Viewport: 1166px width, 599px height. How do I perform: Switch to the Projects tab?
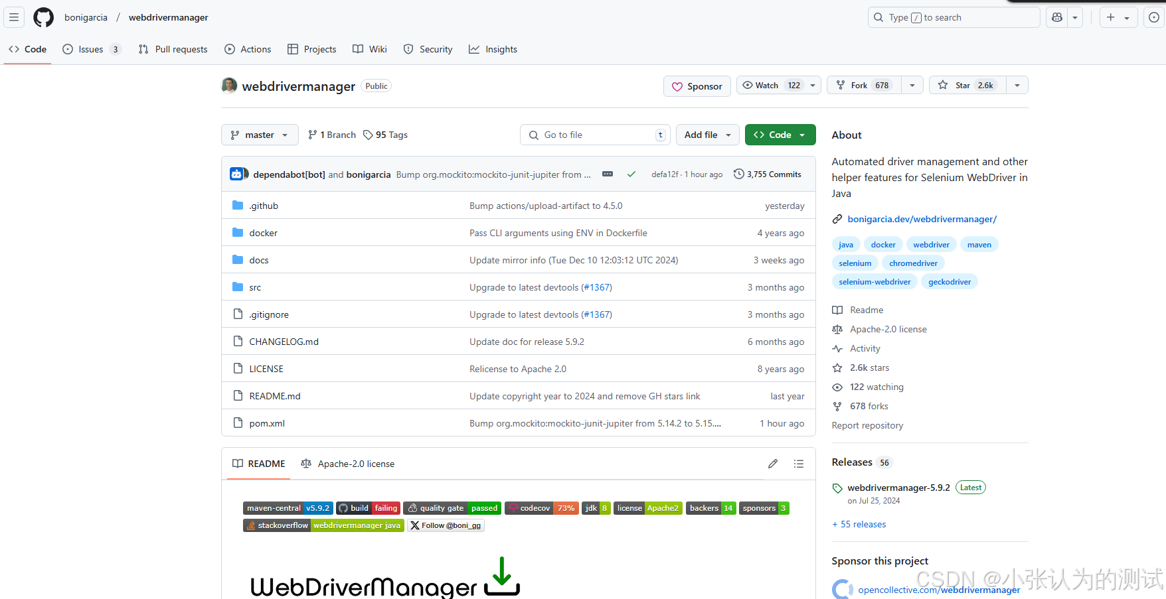[312, 49]
